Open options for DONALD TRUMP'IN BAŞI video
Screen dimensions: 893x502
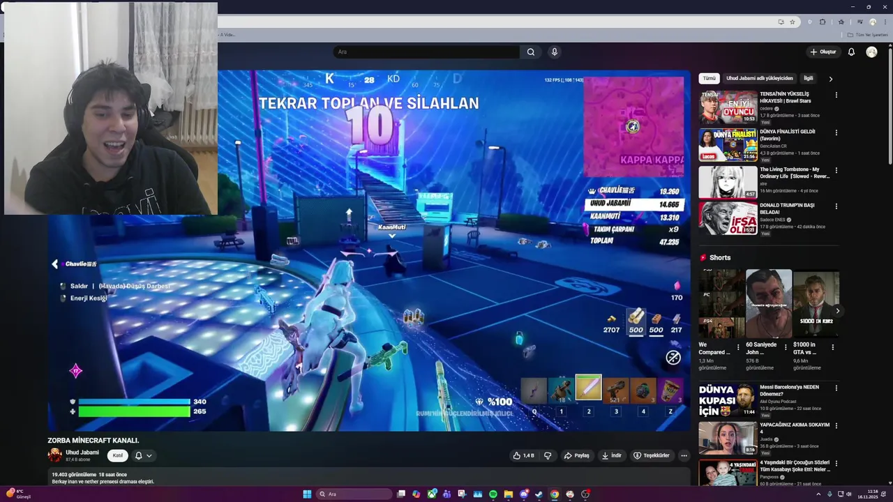click(836, 206)
